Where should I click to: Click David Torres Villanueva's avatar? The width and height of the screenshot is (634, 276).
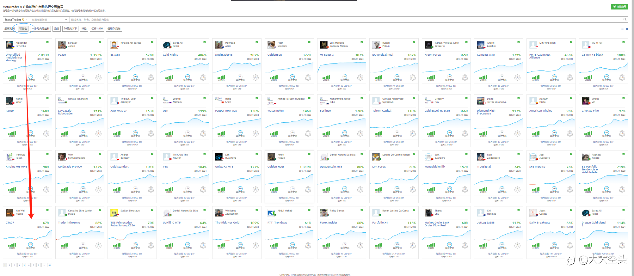(x=481, y=101)
